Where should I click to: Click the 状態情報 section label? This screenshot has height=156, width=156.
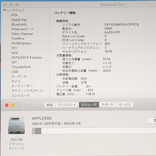[x=63, y=75]
